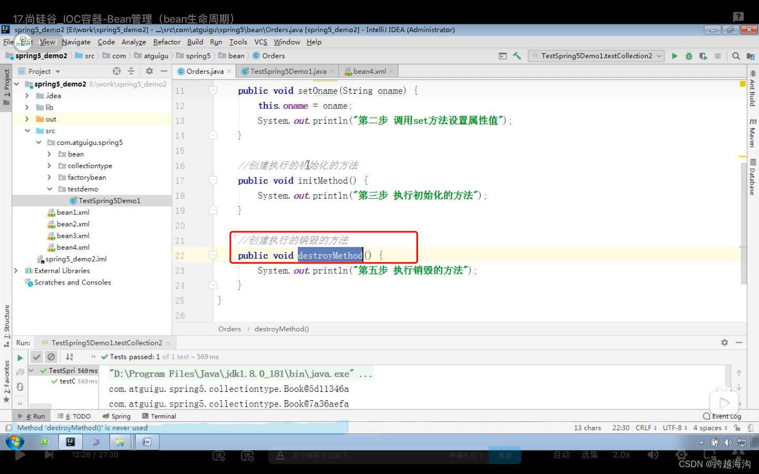Open the Maven side panel

coord(753,133)
